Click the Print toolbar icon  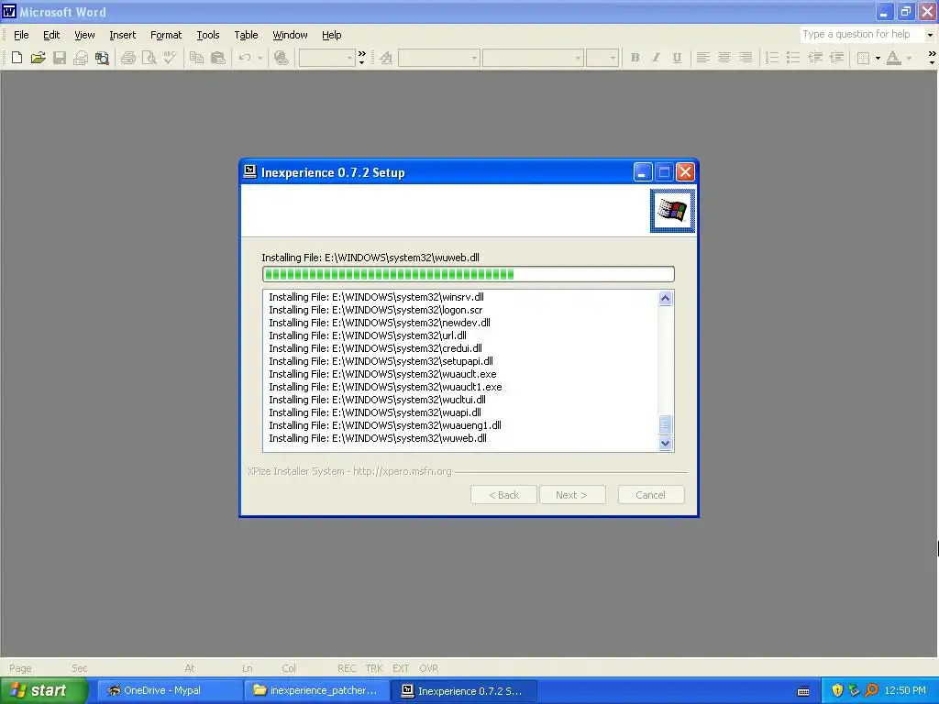pyautogui.click(x=128, y=58)
